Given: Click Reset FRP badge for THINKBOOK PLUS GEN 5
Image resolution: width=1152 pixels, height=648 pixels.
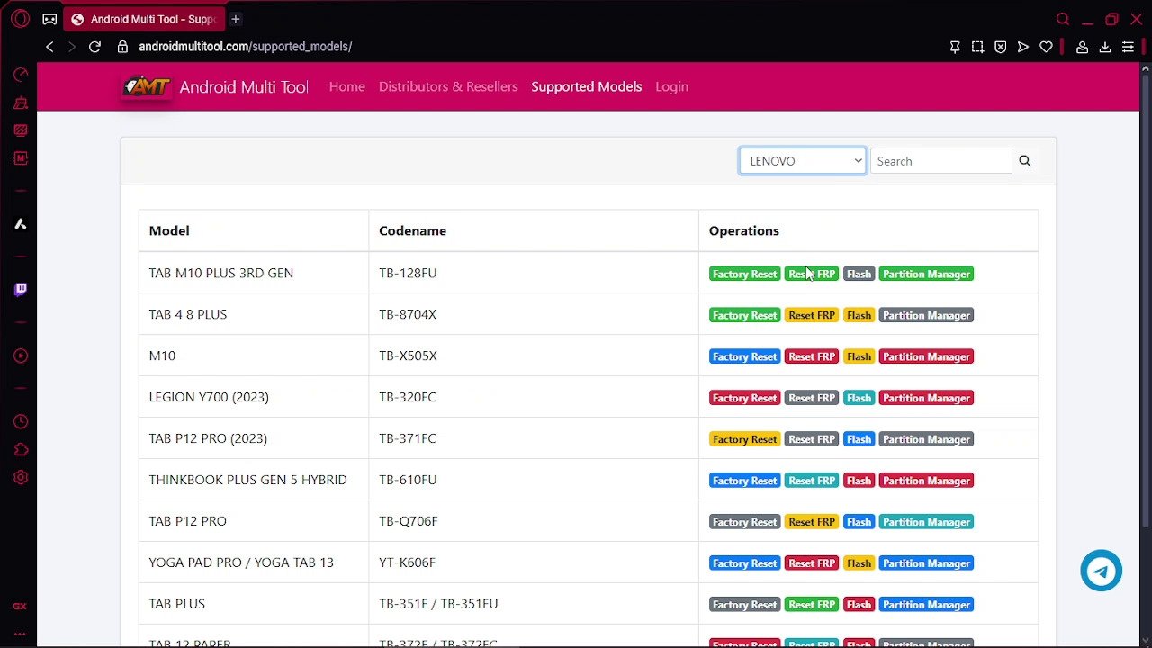Looking at the screenshot, I should (x=812, y=481).
